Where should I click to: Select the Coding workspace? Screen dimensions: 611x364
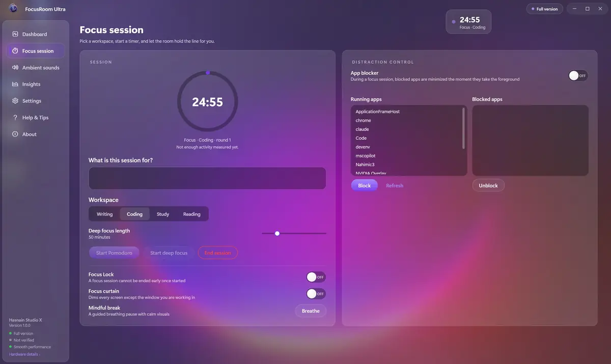134,214
